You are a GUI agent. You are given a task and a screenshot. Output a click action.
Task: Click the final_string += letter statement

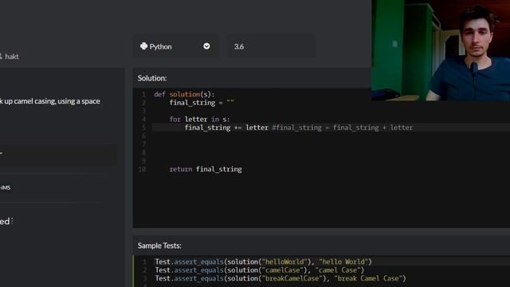[x=226, y=128]
